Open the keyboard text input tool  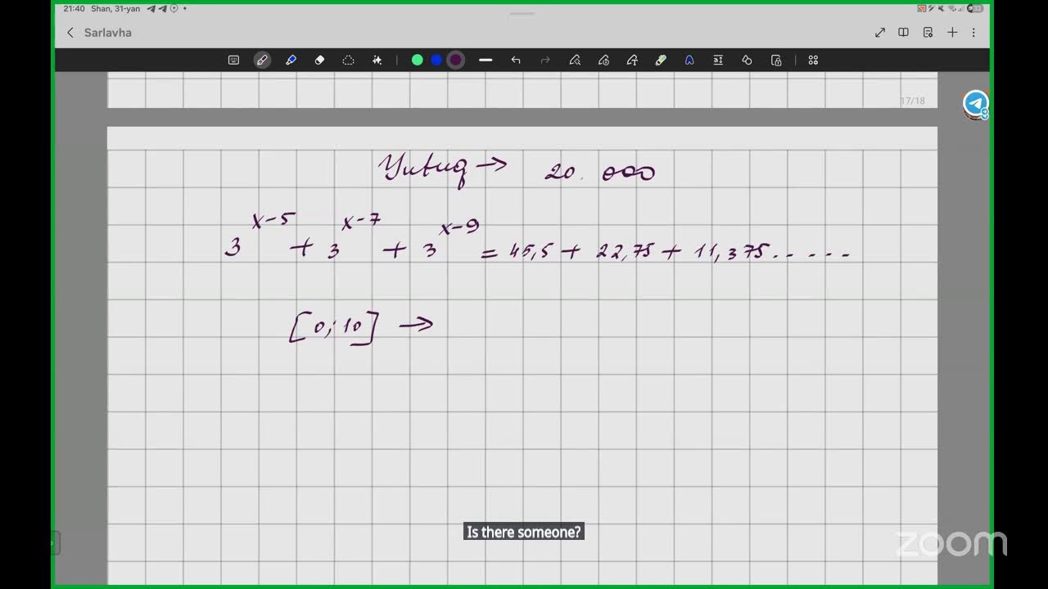pos(233,60)
